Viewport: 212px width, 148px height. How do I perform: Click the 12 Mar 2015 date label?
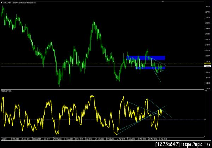pos(121,139)
